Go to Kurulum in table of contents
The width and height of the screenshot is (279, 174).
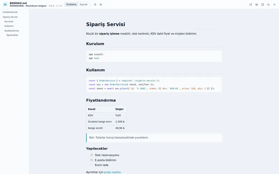point(9,22)
